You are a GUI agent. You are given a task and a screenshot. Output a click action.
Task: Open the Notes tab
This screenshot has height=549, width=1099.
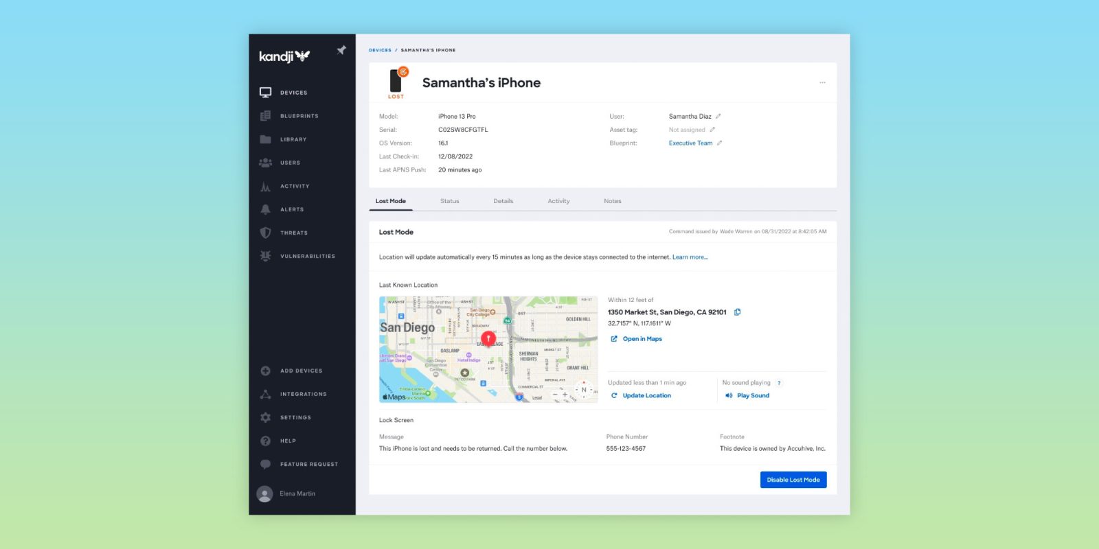(612, 201)
